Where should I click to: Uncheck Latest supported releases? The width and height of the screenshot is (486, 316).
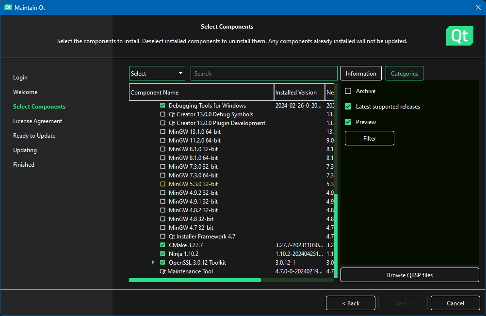tap(348, 107)
